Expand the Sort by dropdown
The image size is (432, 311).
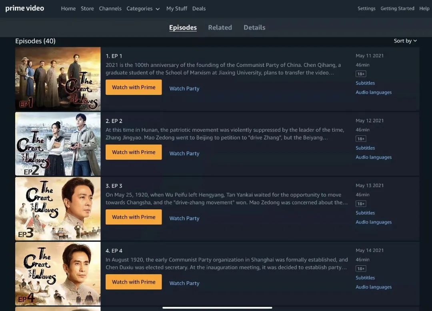tap(405, 41)
